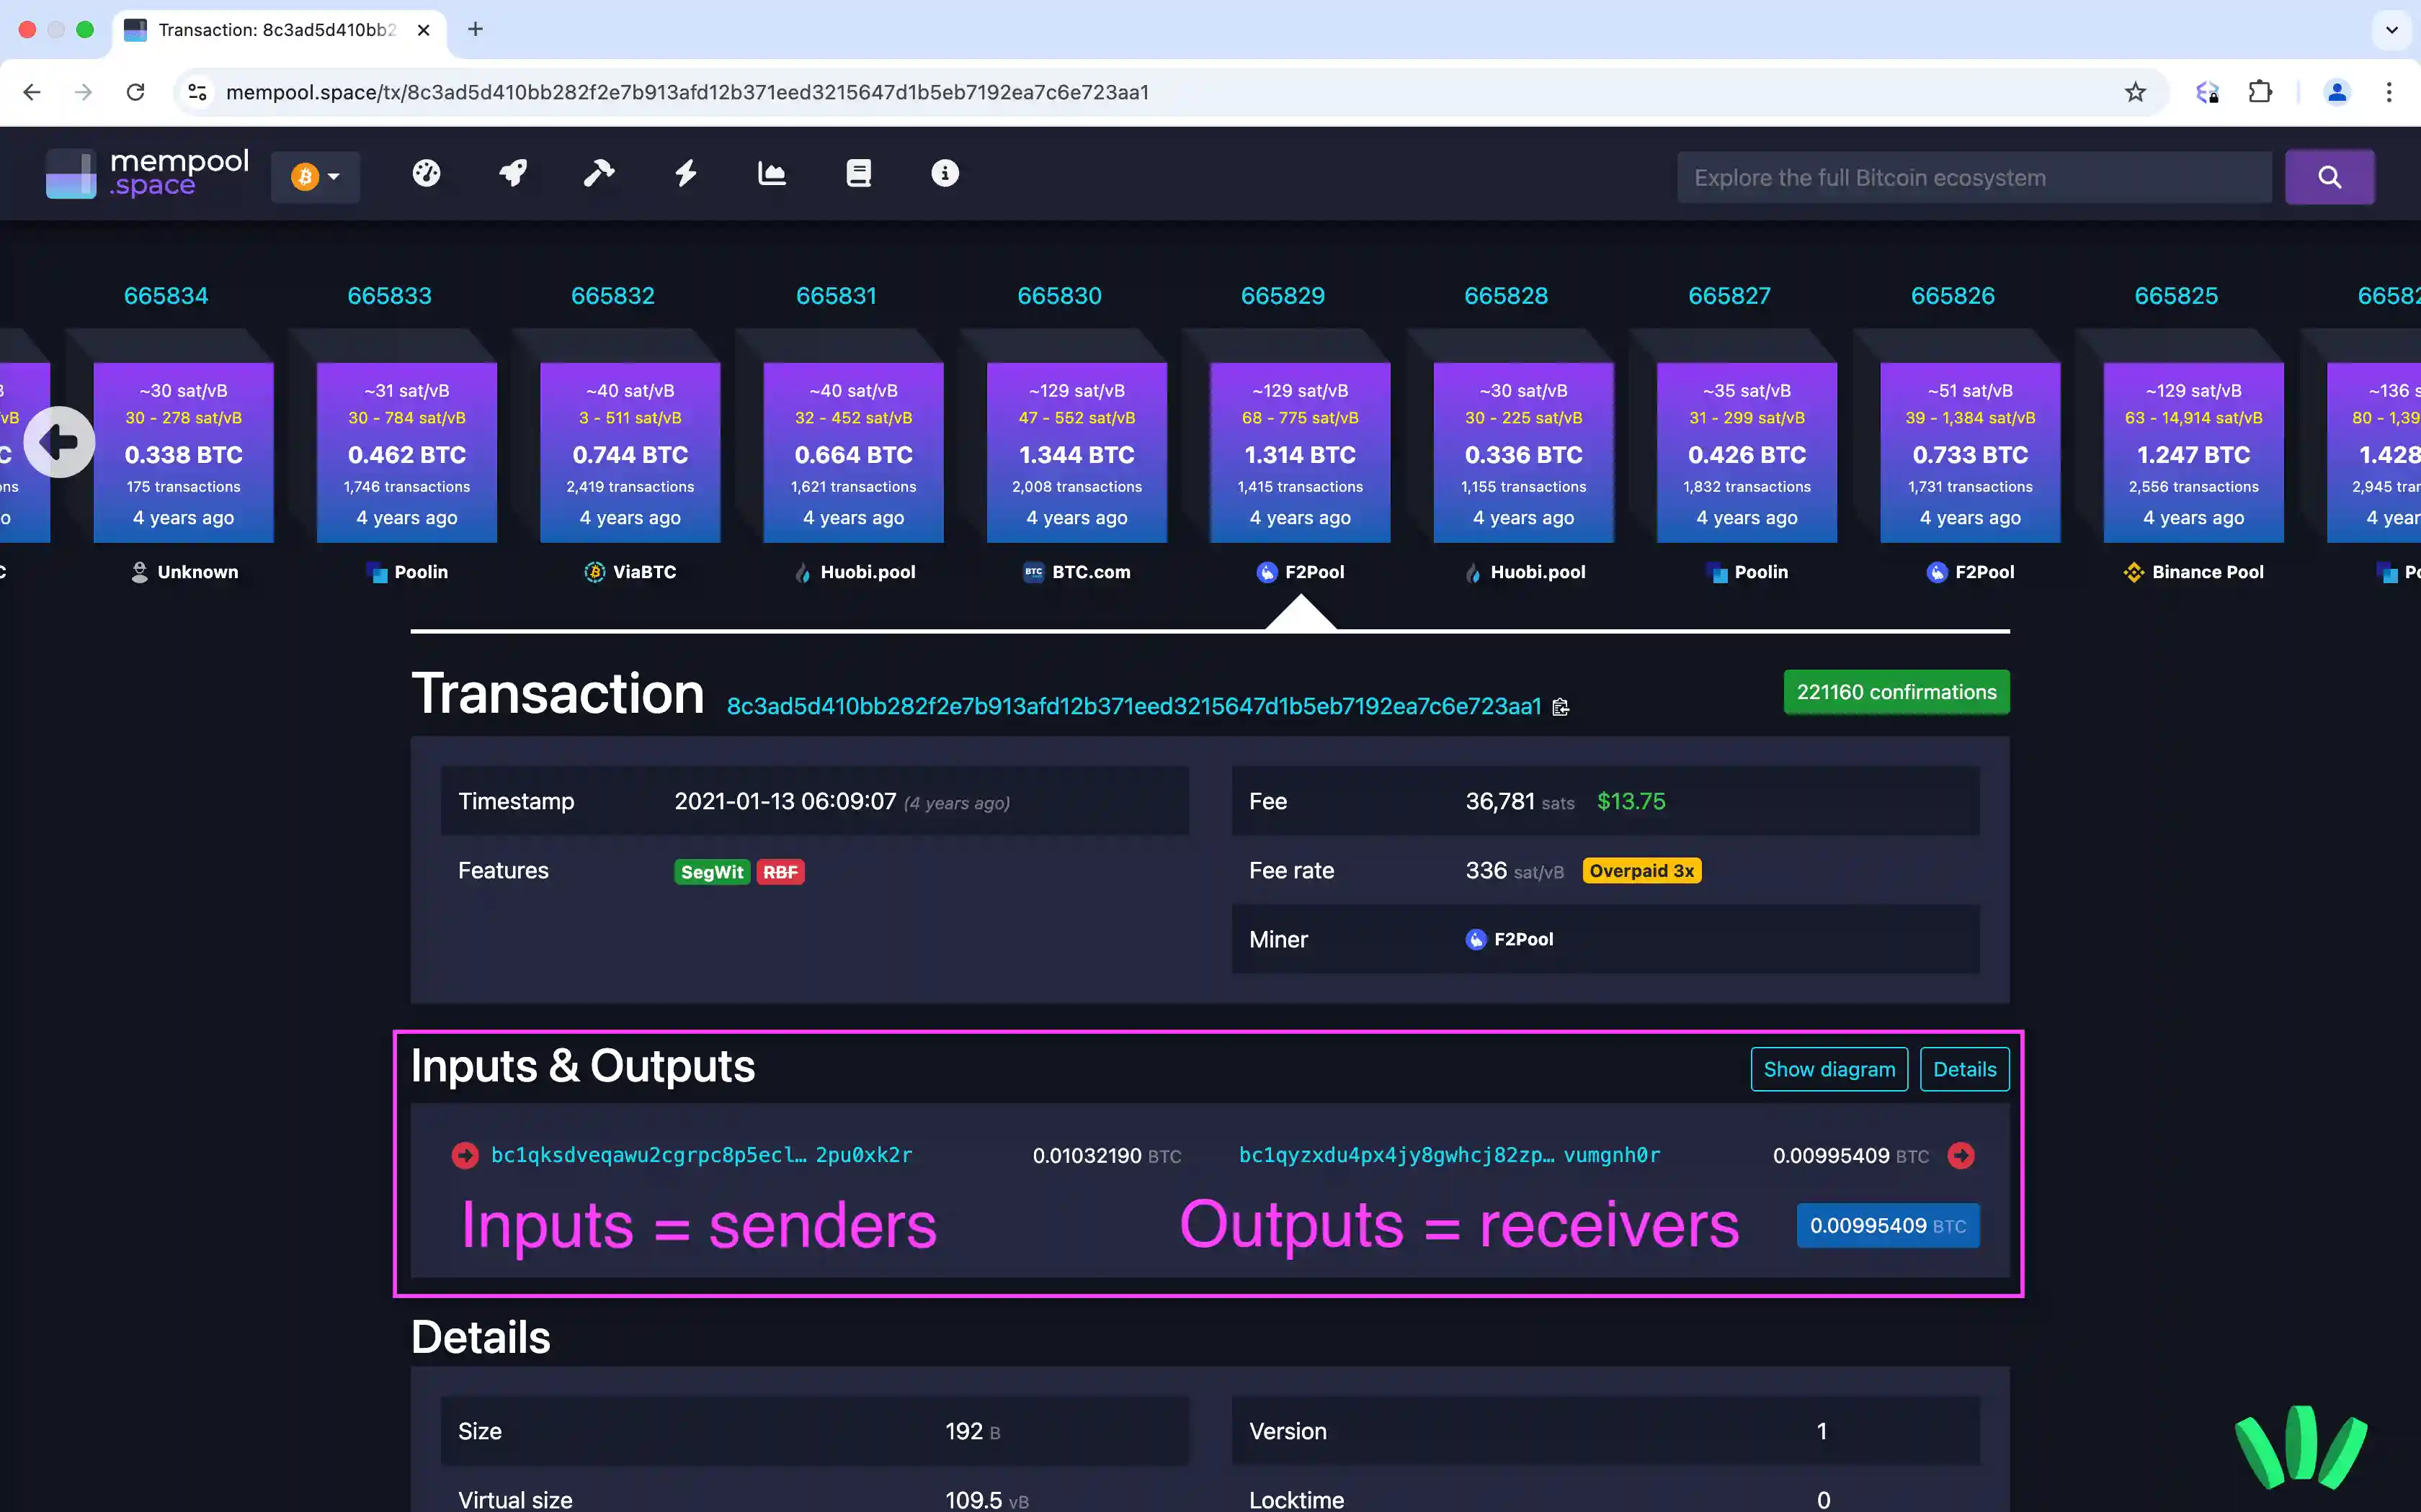Click the Overpaid 3x indicator
2421x1512 pixels.
1641,870
